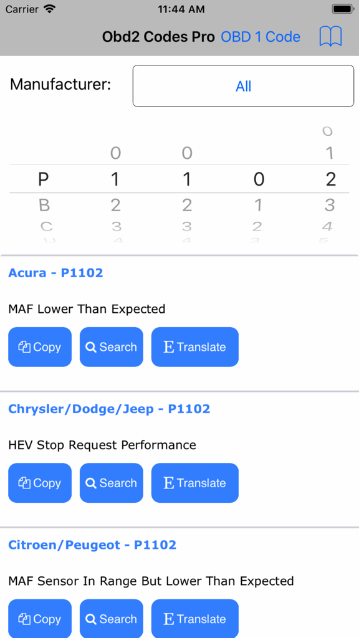Screen dimensions: 359x638
Task: Tap the Translate icon under Citroen/Peugeot
Action: [x=169, y=619]
